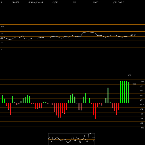The image size is (145, 145).
Task: Click the 100 label on RSI axis
Action: click(3, 26)
